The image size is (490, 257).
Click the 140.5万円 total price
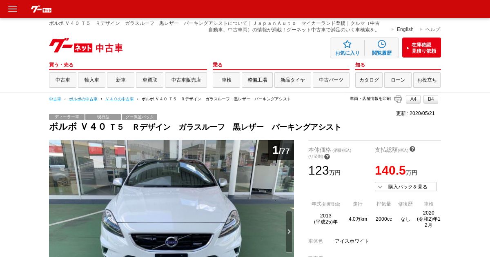[x=396, y=171]
